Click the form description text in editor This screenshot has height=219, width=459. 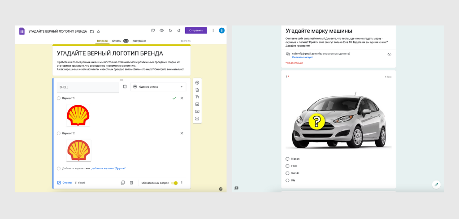(120, 66)
